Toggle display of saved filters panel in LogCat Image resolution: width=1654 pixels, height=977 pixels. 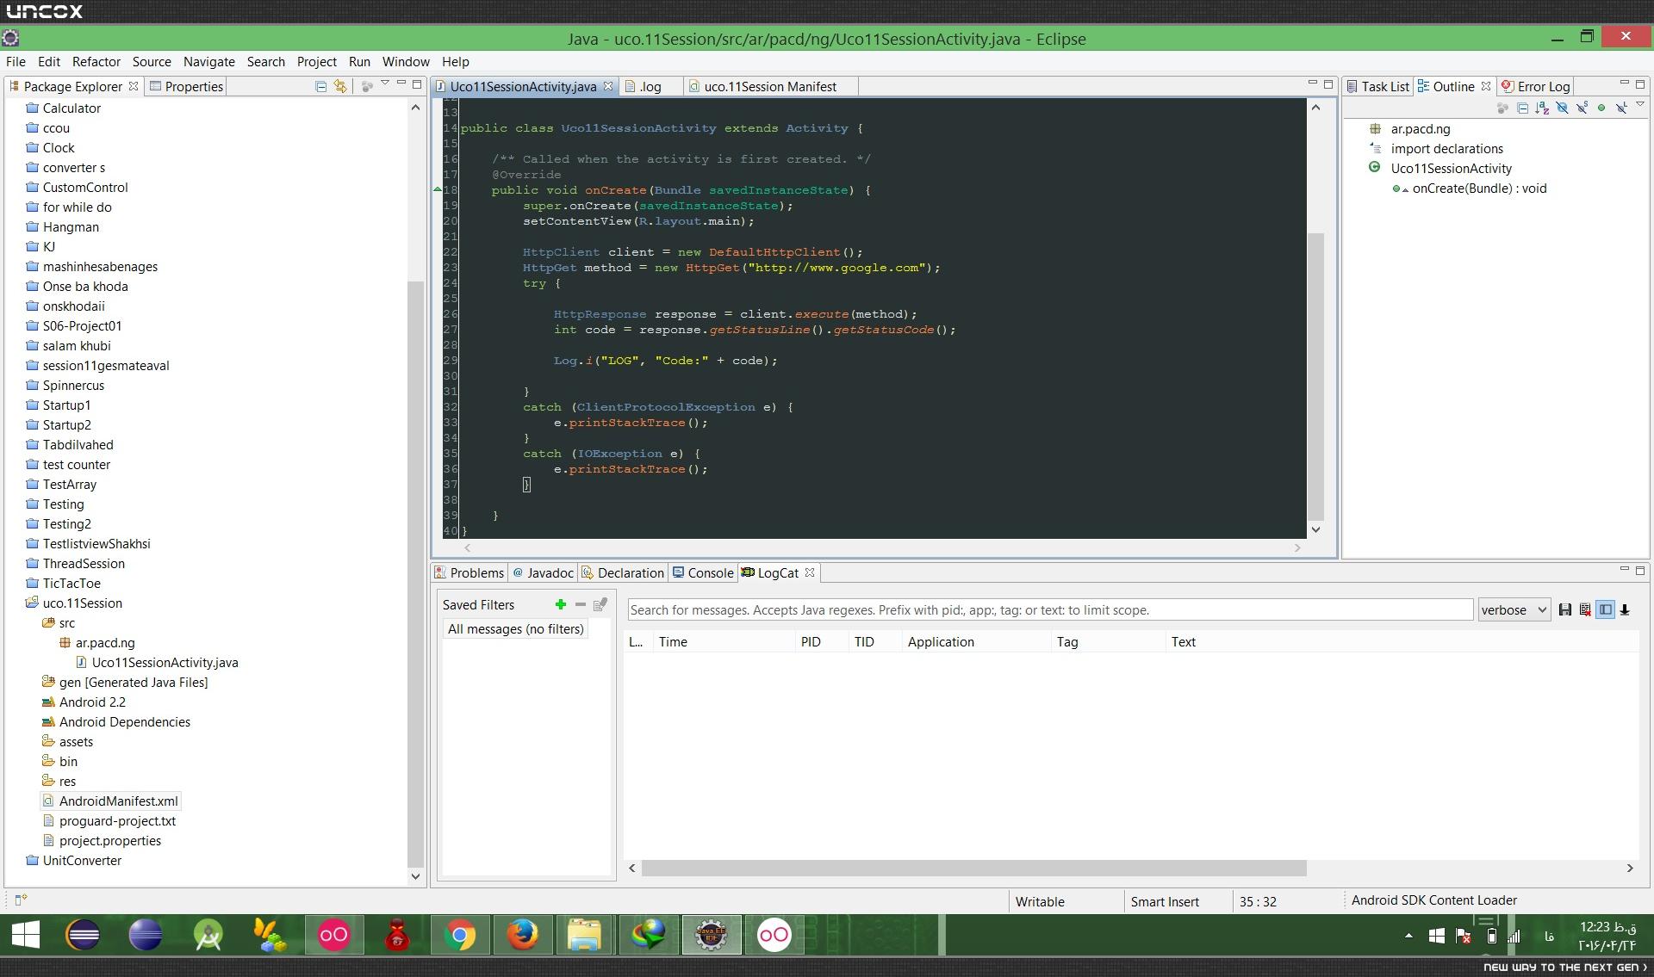(x=1605, y=609)
